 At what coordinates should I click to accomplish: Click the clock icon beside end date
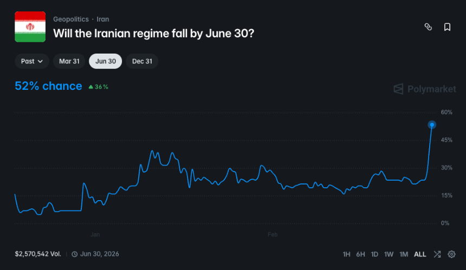coord(74,254)
